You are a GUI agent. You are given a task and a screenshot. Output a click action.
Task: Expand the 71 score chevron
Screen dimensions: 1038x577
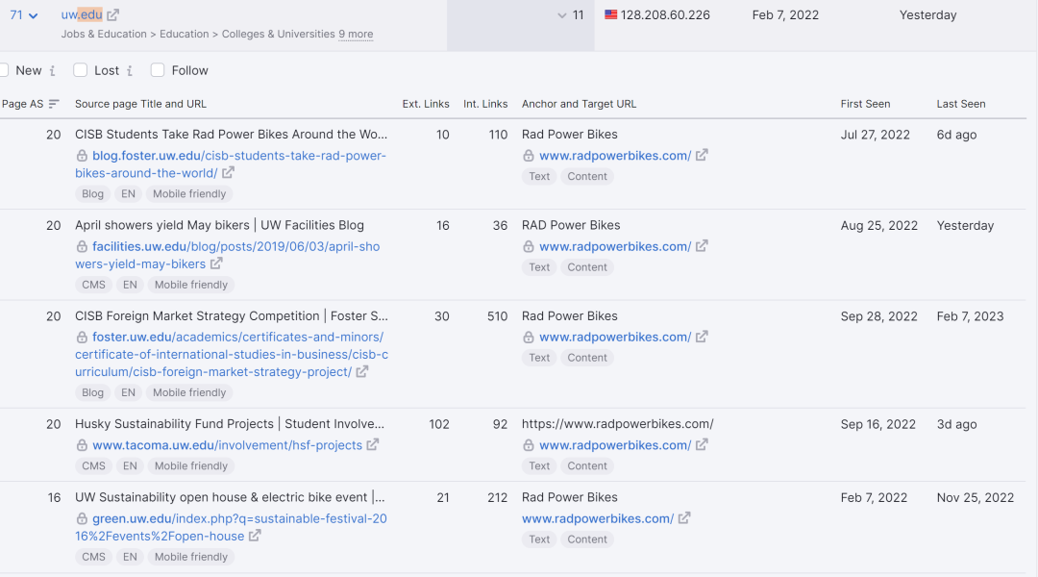[33, 15]
